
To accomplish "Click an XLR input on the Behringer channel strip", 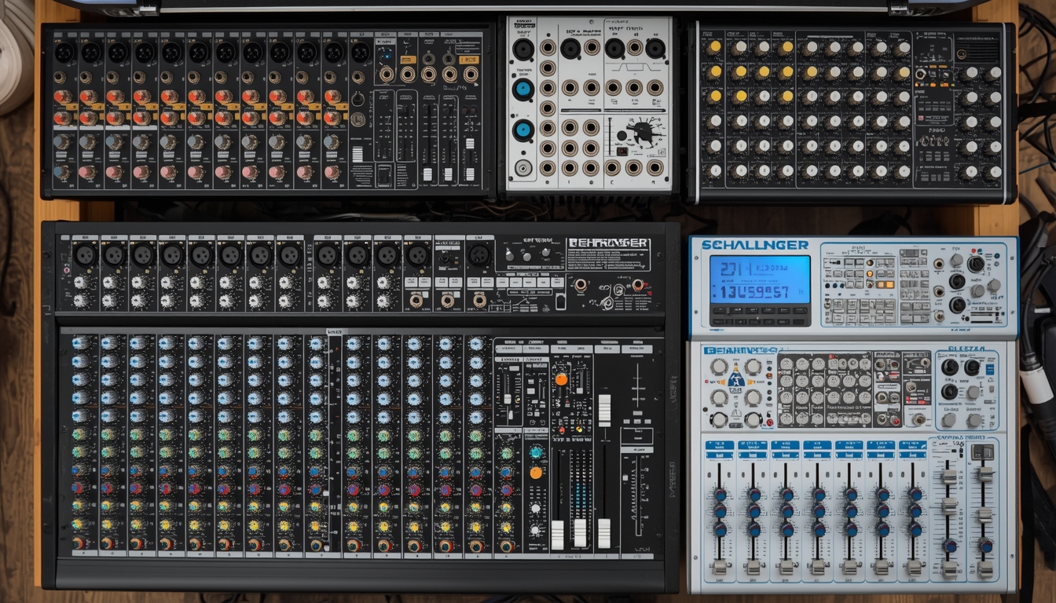I will pyautogui.click(x=86, y=255).
